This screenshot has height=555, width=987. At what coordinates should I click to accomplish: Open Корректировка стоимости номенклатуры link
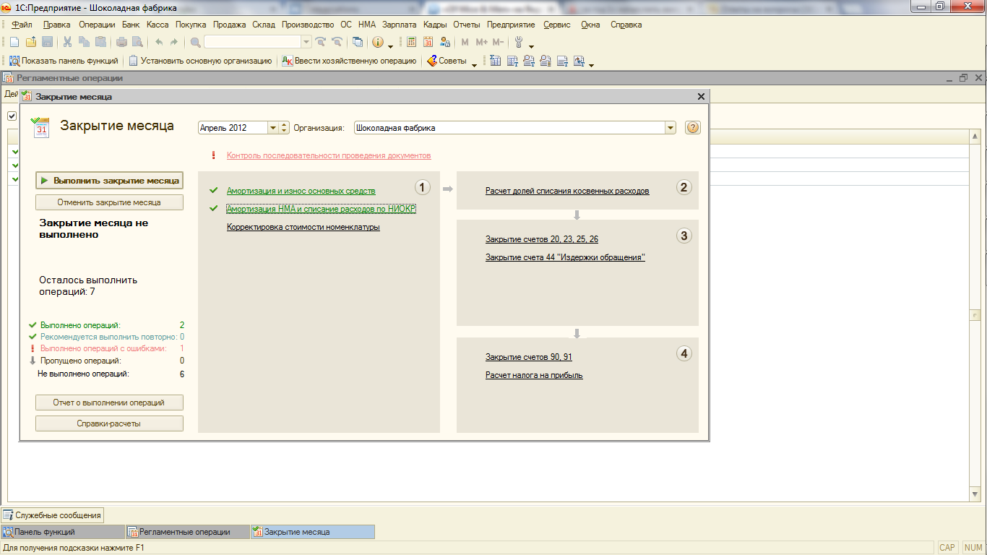[303, 227]
